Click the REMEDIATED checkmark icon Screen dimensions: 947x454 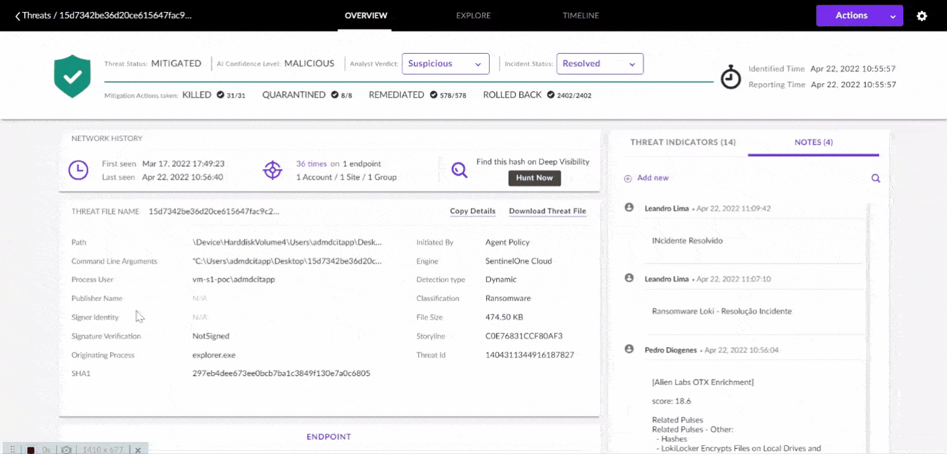tap(433, 95)
